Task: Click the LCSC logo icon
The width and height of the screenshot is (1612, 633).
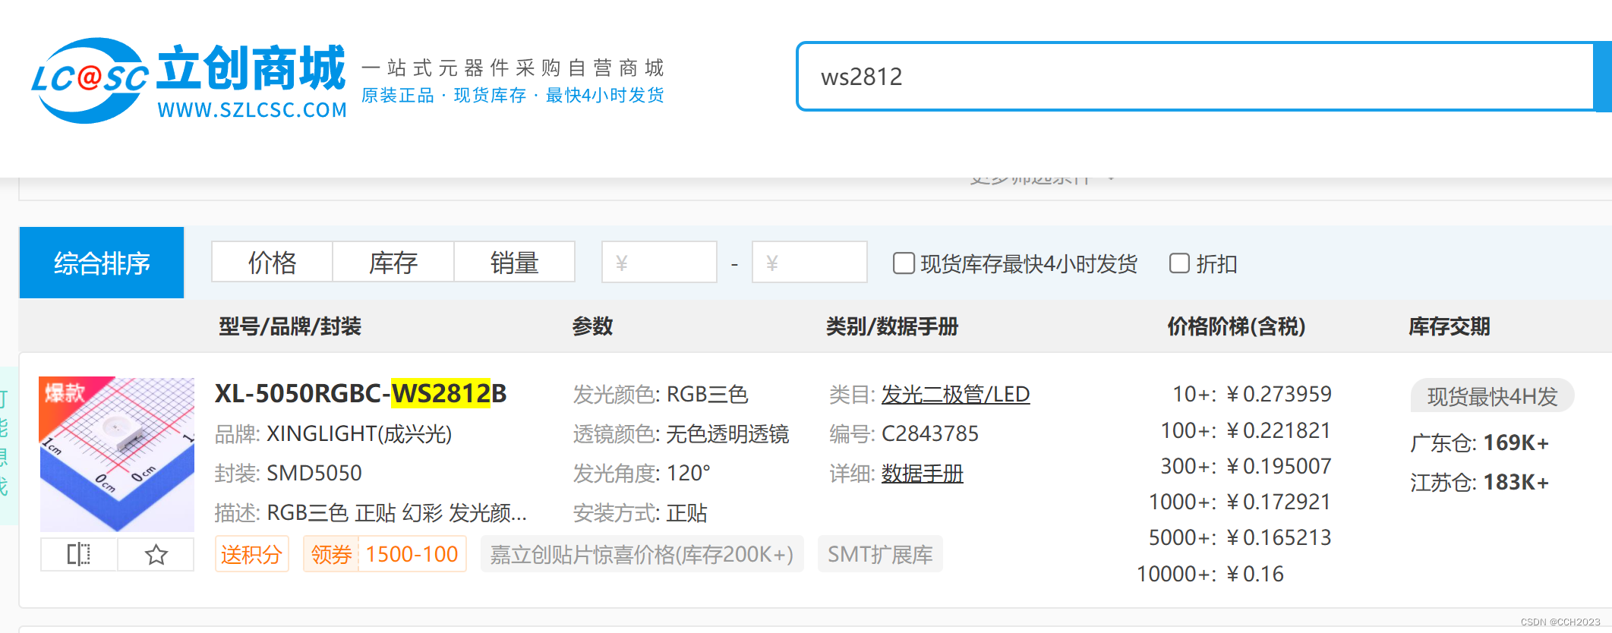Action: [90, 80]
